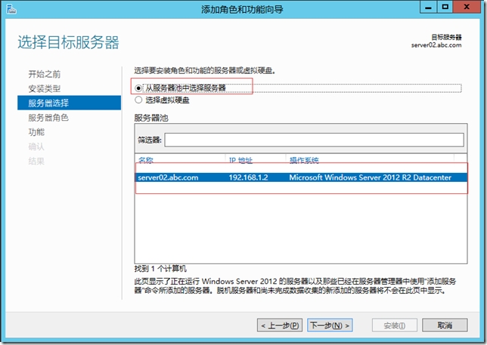Viewport: 487px width, 345px height.
Task: Click the 筛选器 filter input field
Action: click(314, 140)
